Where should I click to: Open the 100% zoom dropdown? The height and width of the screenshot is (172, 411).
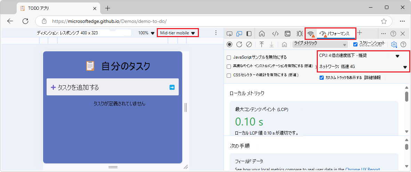click(146, 33)
